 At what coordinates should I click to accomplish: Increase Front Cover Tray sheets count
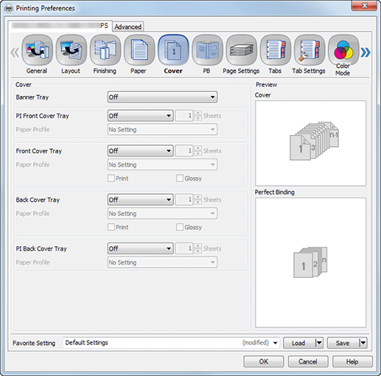pyautogui.click(x=198, y=148)
